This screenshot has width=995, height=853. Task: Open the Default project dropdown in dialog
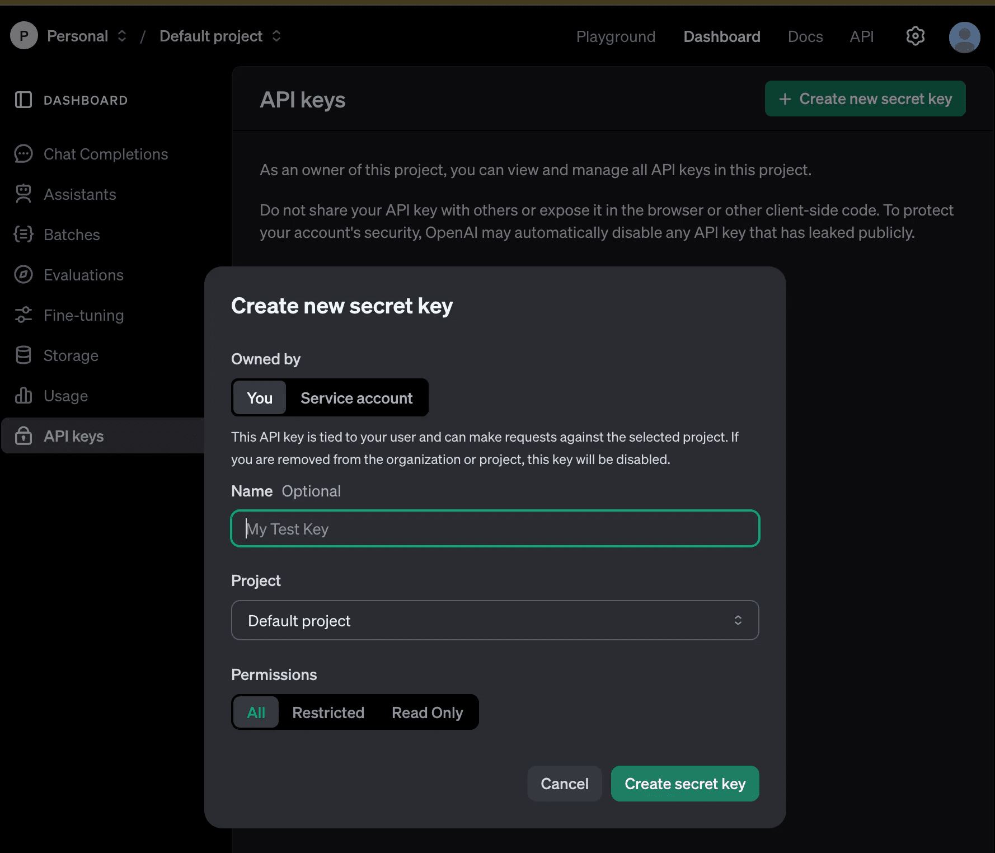(x=495, y=620)
